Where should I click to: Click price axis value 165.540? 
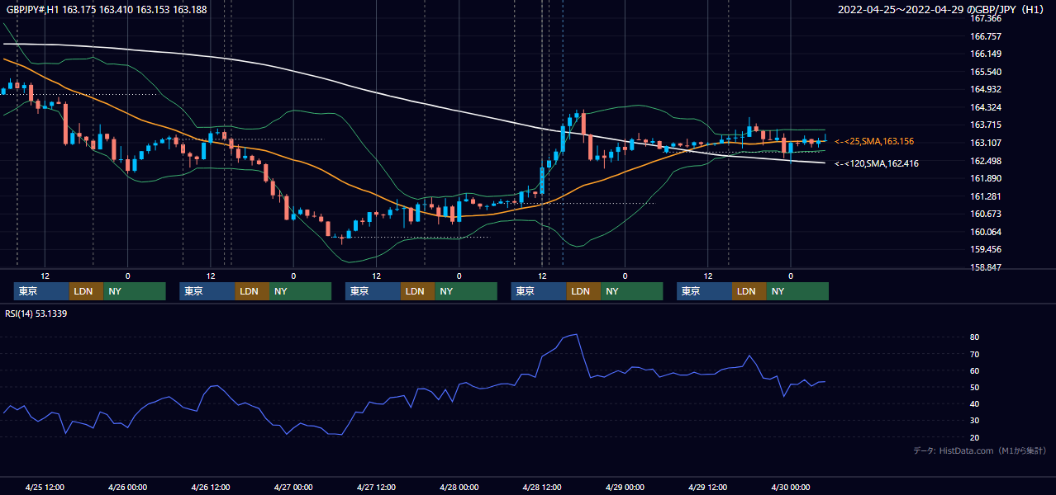coord(985,72)
